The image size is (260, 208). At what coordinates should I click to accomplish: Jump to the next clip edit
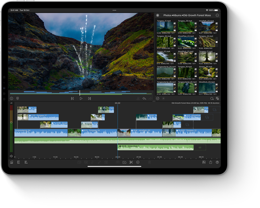click(89, 98)
